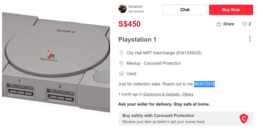Open the Electronics & Gadgets - Others category

[x=168, y=94]
